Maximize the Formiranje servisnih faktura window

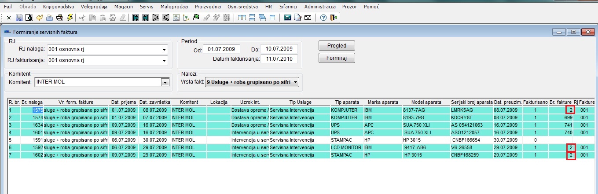573,32
